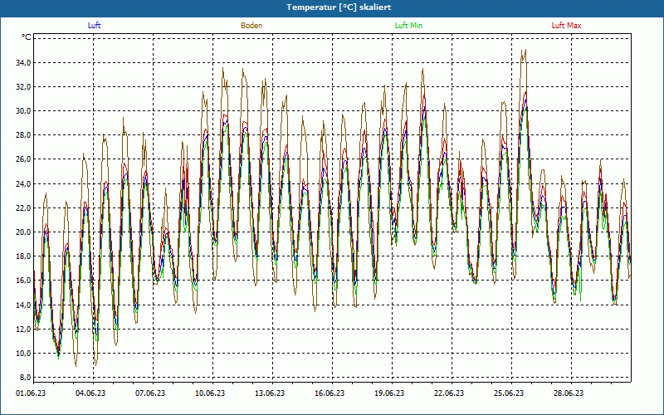Click the brown 'Boden' legend label
The width and height of the screenshot is (664, 415).
point(251,26)
